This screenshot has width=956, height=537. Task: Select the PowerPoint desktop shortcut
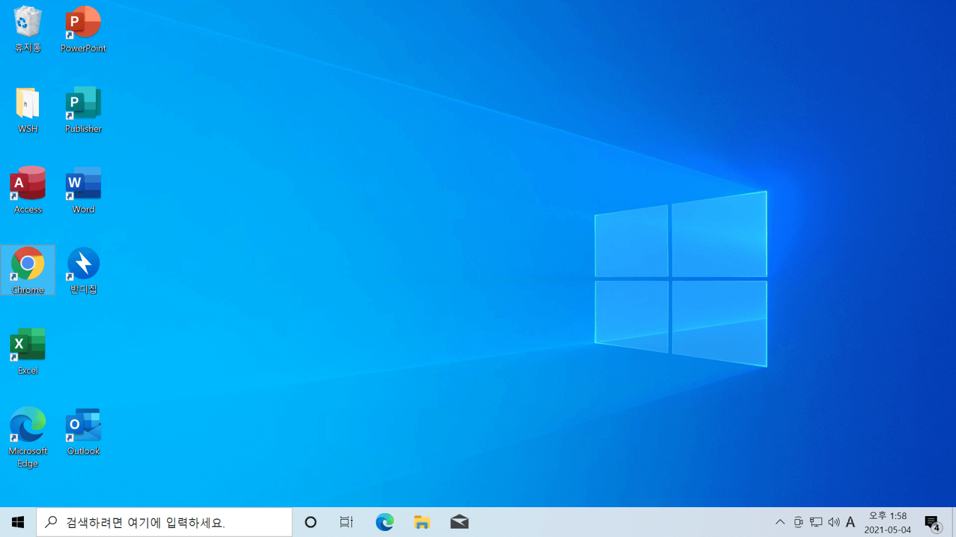[84, 29]
